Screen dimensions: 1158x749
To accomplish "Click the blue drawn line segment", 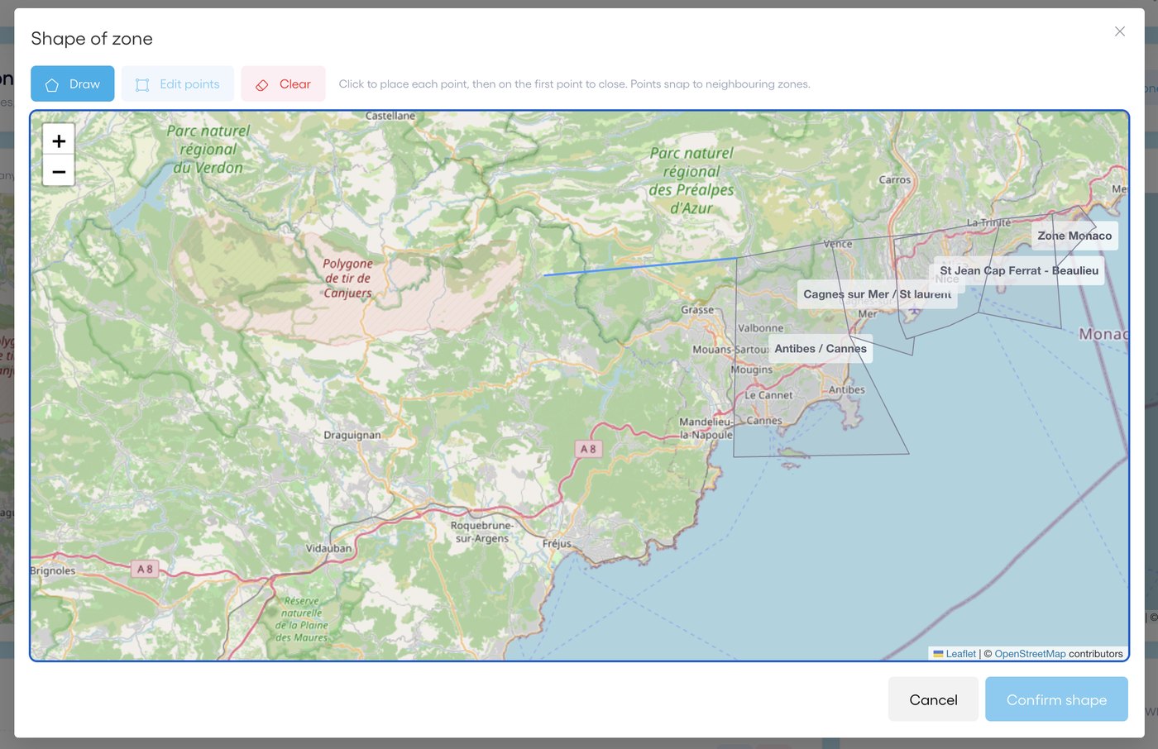I will 639,266.
